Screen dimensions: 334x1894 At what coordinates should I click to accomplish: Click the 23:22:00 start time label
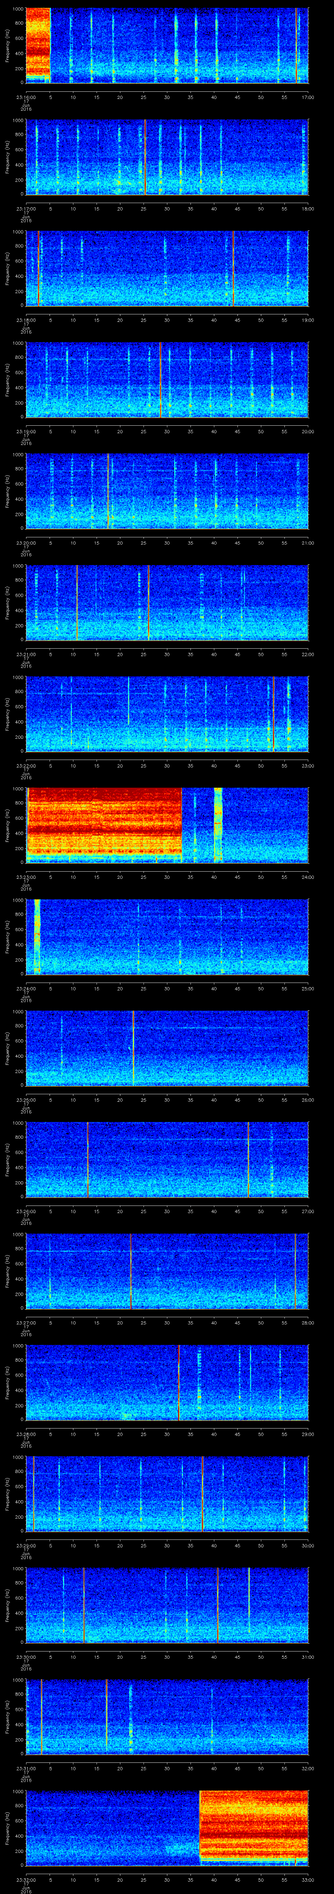point(26,765)
